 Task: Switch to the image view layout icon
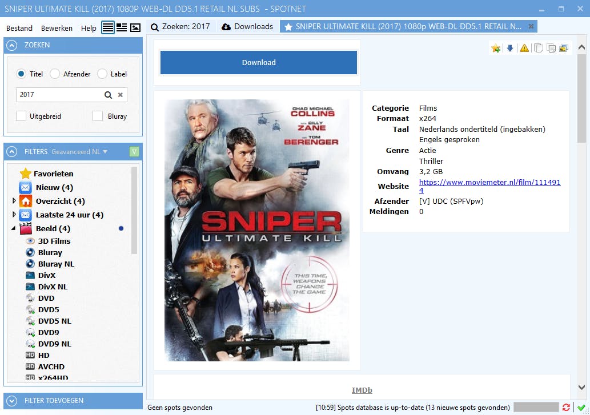pos(135,27)
